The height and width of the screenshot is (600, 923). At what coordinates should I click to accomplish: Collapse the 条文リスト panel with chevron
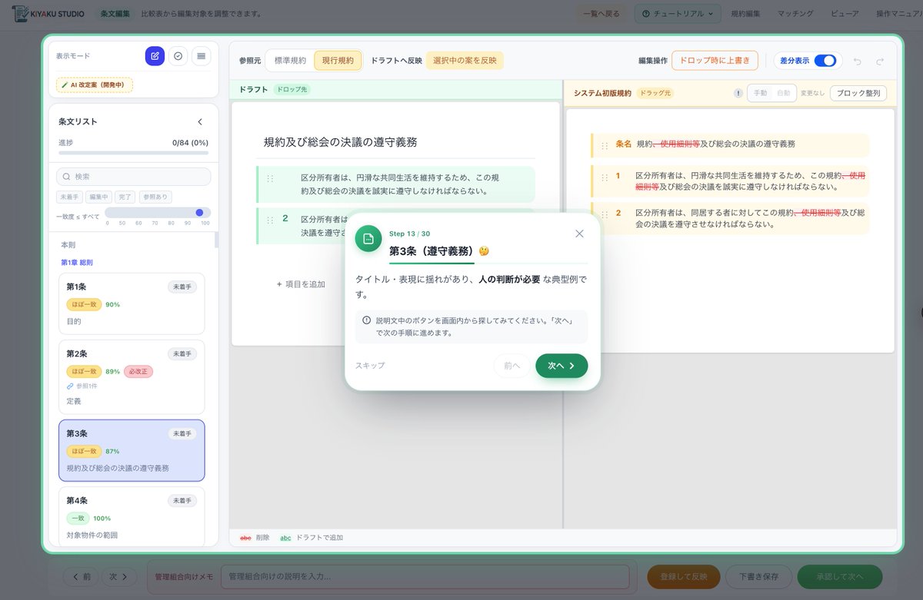coord(200,121)
